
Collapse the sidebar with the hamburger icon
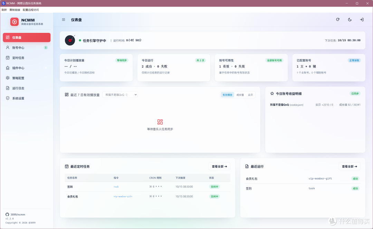click(x=64, y=20)
